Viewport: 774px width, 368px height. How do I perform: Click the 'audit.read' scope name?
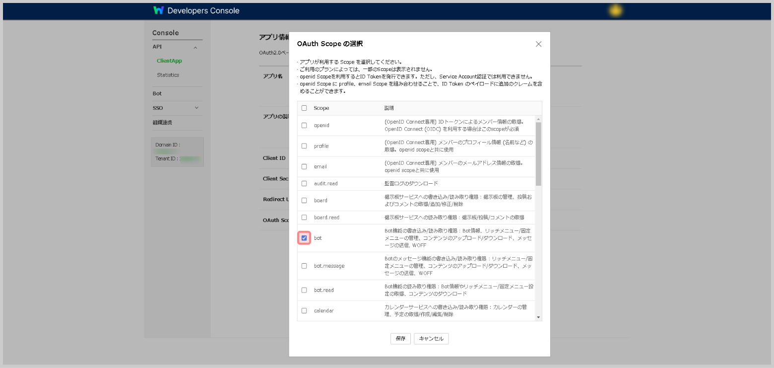(x=325, y=183)
